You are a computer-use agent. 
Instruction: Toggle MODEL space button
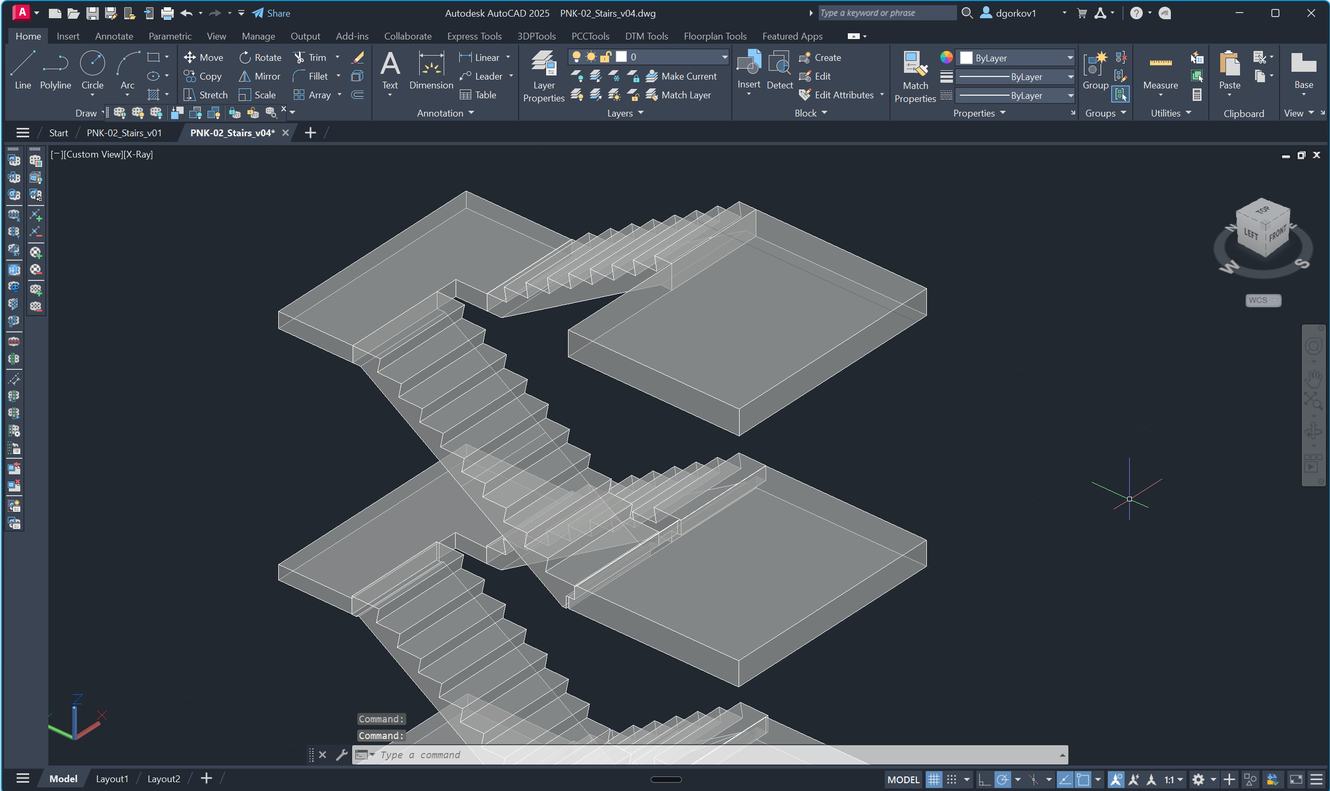pyautogui.click(x=903, y=779)
